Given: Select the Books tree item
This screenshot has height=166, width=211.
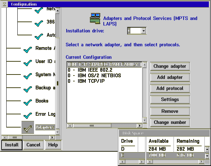Looking at the screenshot, I should pyautogui.click(x=42, y=101).
